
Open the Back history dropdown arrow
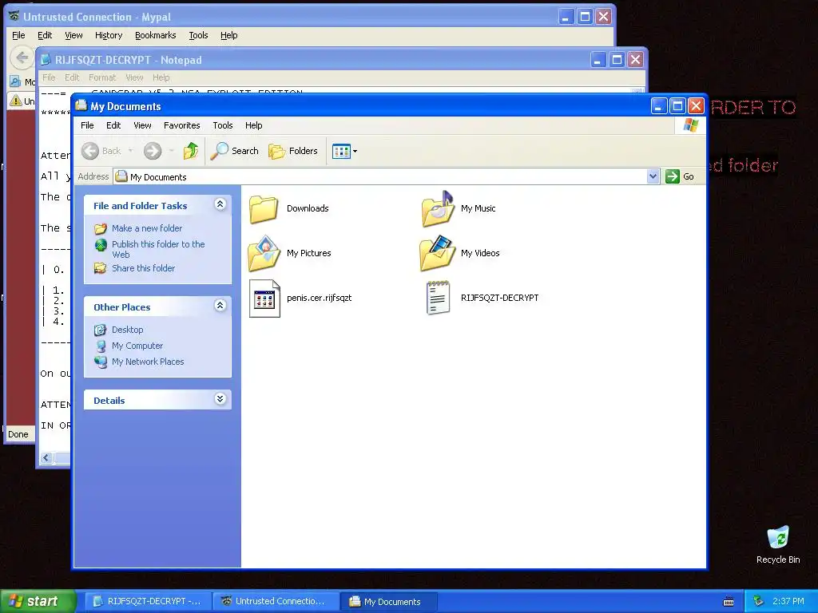click(x=130, y=151)
